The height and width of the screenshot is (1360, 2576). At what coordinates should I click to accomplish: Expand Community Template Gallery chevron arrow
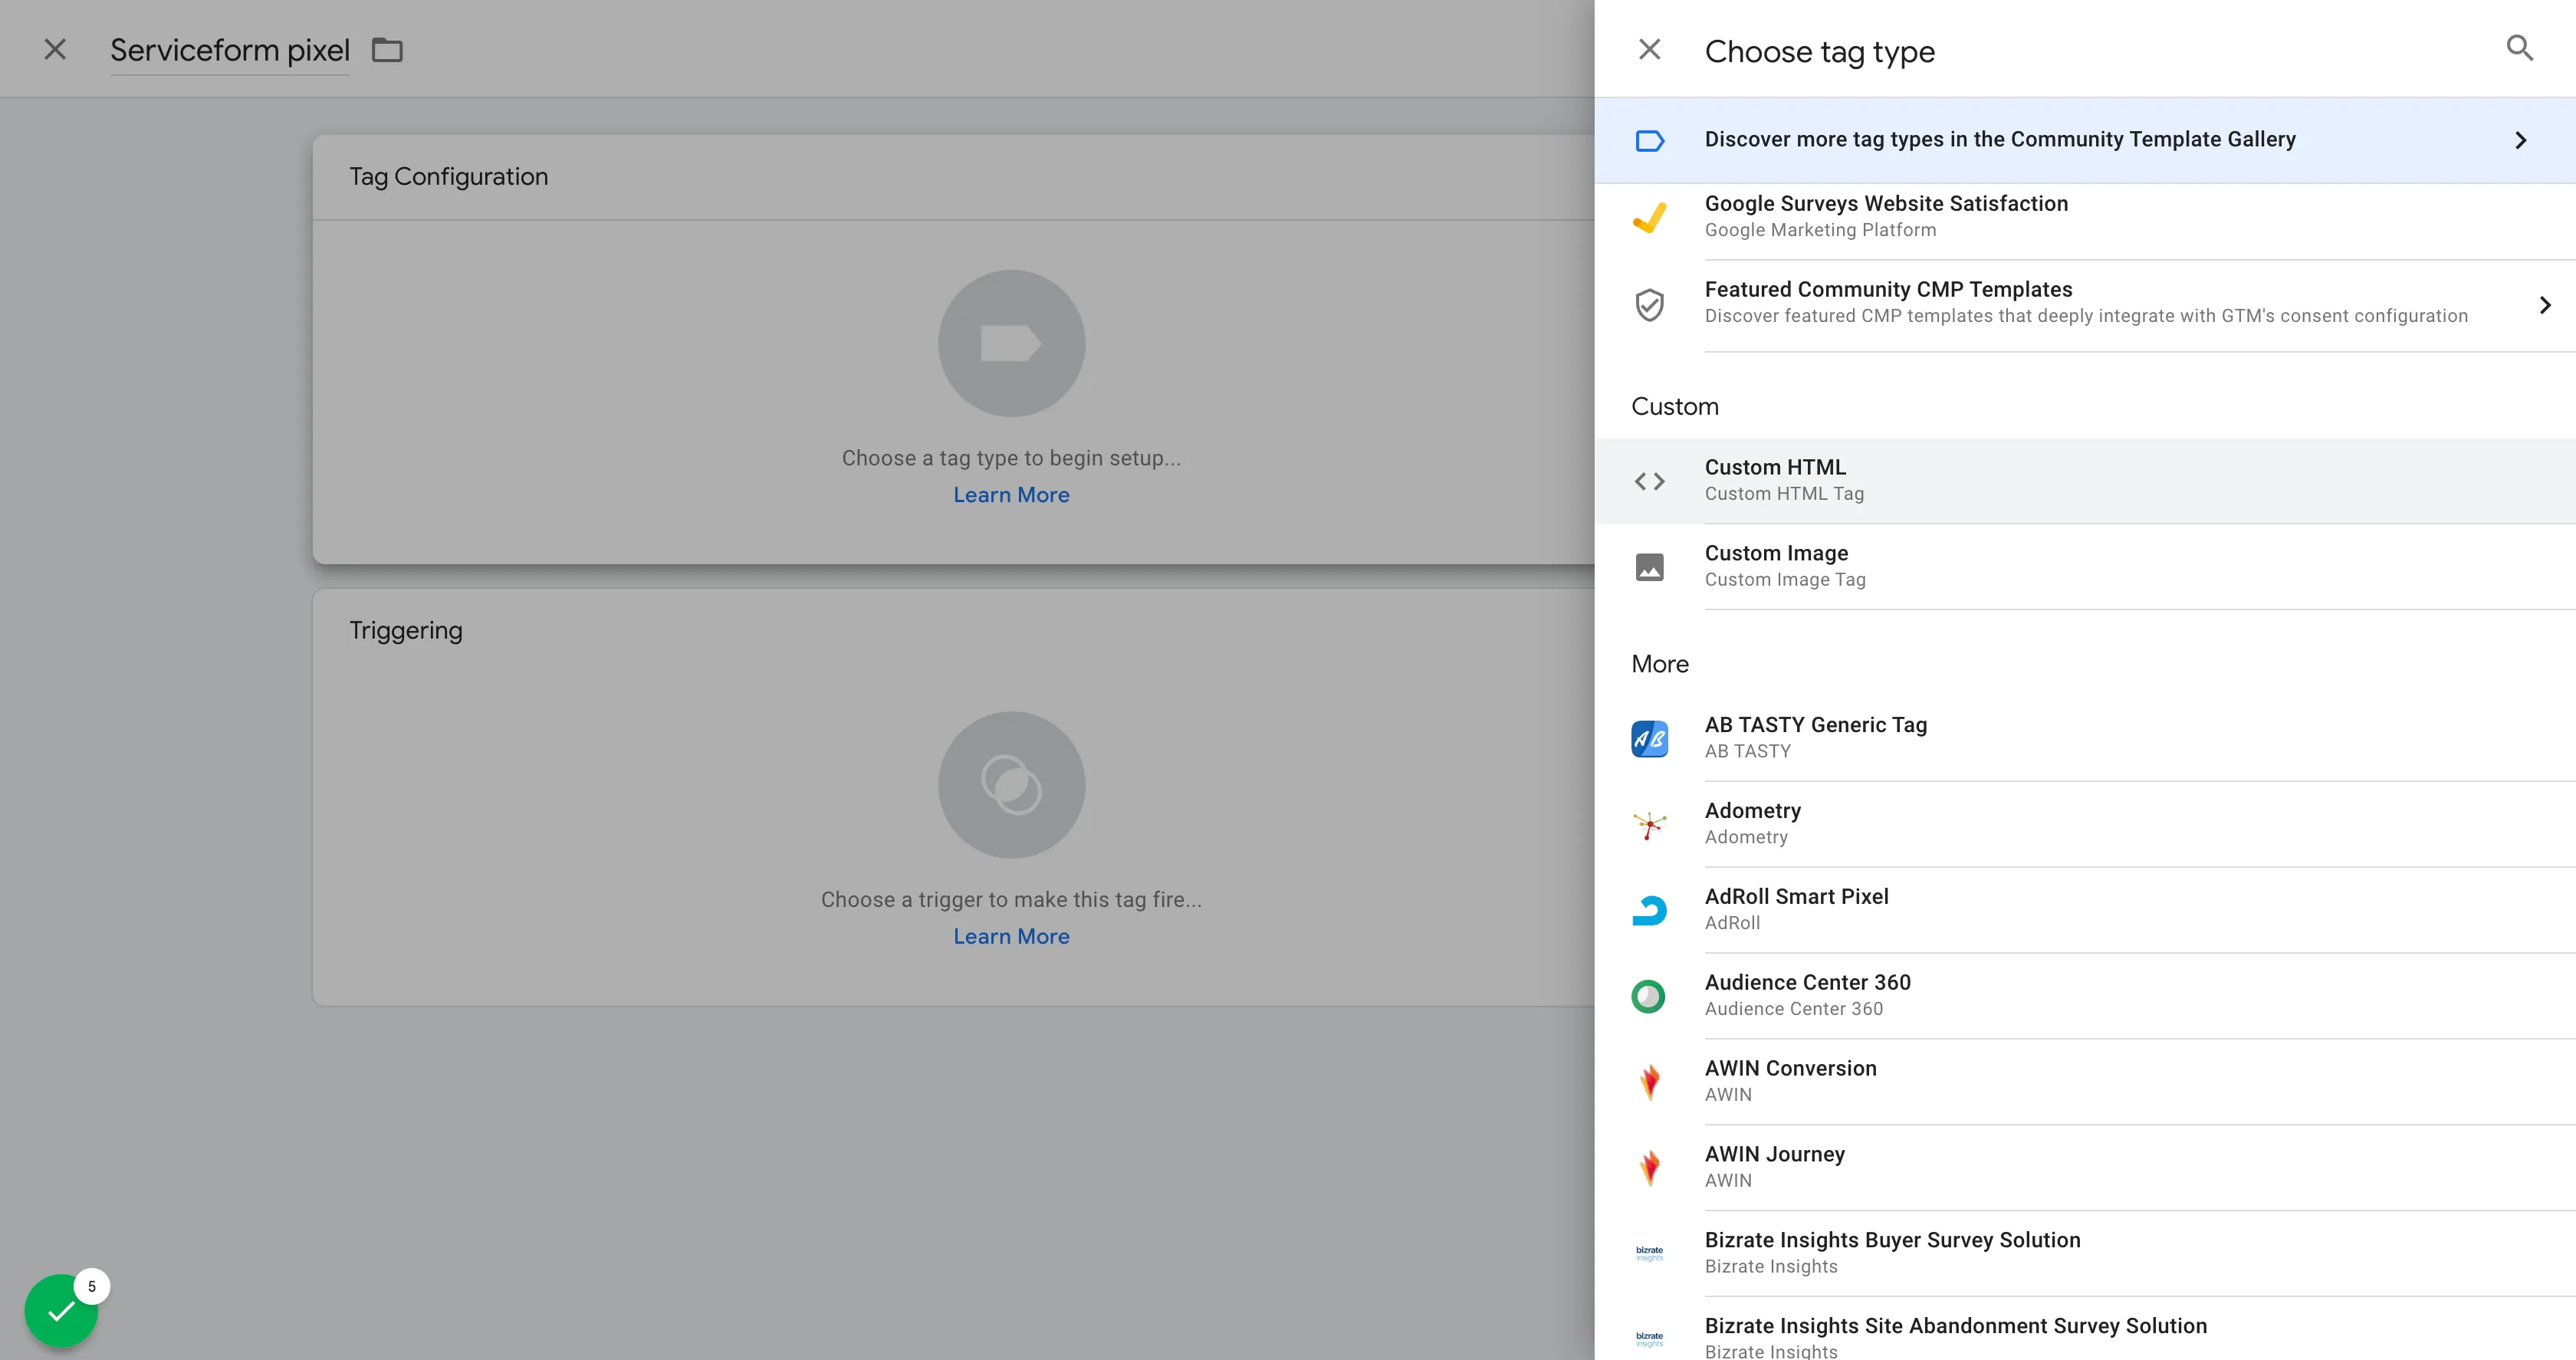(2521, 140)
